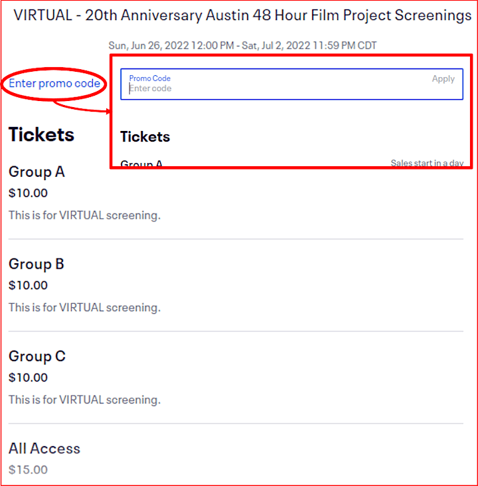The width and height of the screenshot is (478, 486).
Task: Click the All Access $15.00 price
Action: [28, 470]
